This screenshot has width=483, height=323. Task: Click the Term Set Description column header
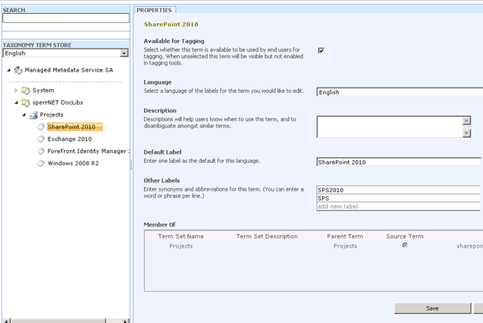(267, 236)
